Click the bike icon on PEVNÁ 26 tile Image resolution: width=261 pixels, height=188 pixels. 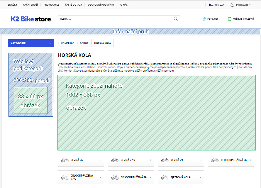(64, 160)
